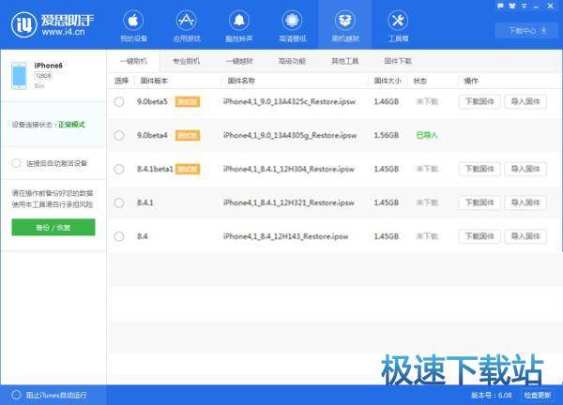This screenshot has width=563, height=405.
Task: Enable auto-activate device after connecting checkbox
Action: pyautogui.click(x=16, y=163)
